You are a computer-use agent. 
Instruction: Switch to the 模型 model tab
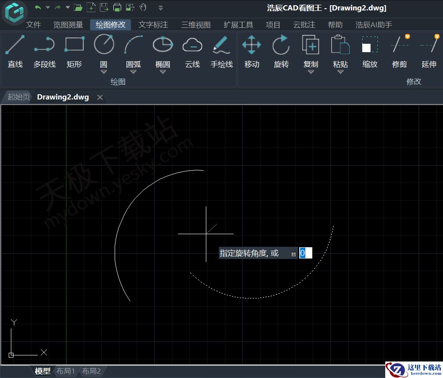point(43,371)
